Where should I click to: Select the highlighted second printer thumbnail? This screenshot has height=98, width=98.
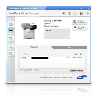click(x=11, y=31)
